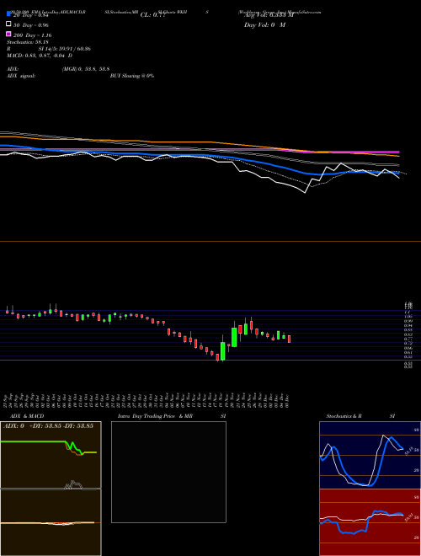
Task: Click the lowest white price line trough
Action: click(305, 193)
